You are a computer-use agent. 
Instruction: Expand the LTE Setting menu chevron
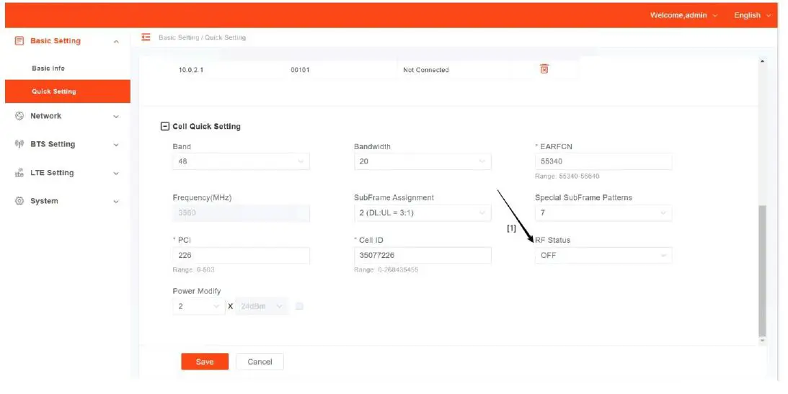coord(116,174)
